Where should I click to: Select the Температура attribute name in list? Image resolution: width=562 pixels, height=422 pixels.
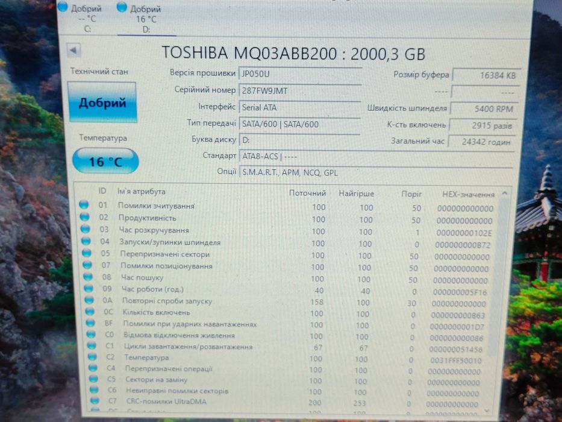[x=146, y=357]
